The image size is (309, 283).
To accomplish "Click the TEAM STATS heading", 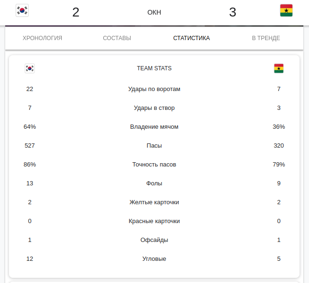I will (x=154, y=68).
